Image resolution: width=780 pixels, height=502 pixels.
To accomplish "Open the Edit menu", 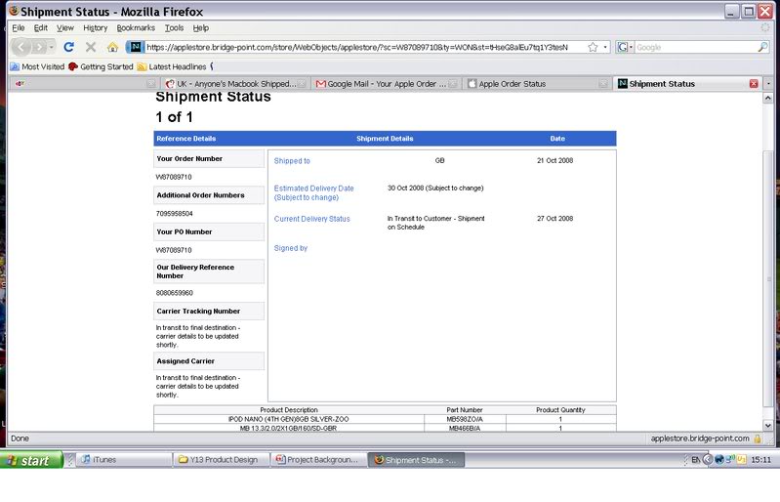I will click(41, 28).
